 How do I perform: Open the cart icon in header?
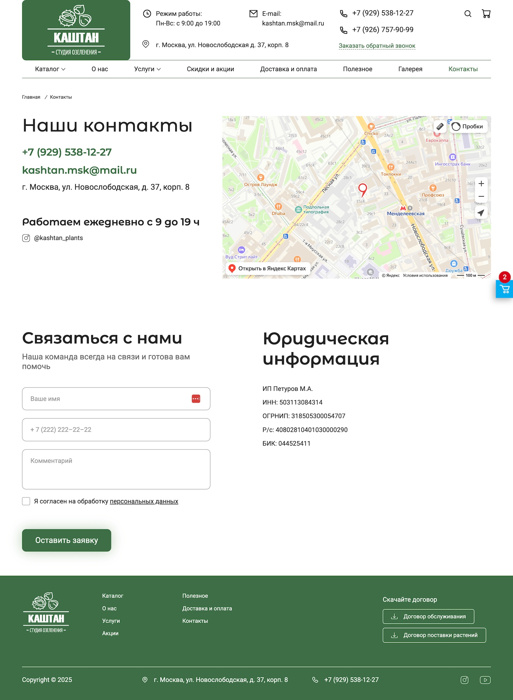[486, 14]
